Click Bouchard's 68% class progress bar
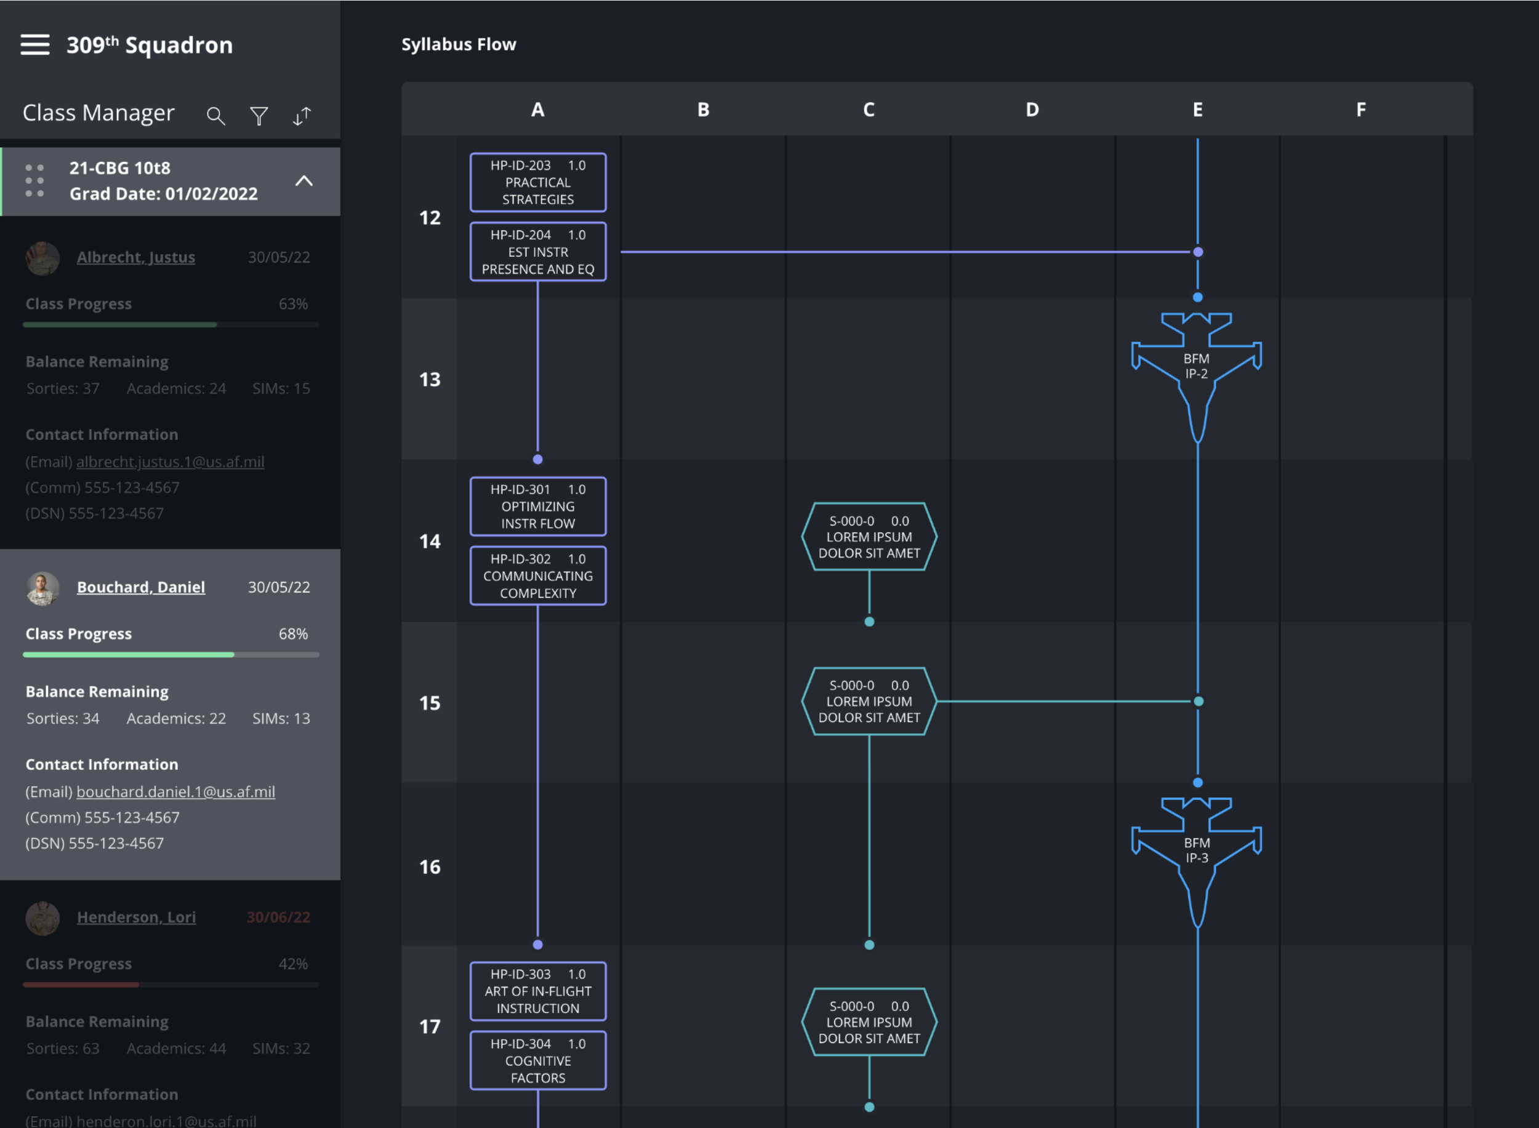 [171, 655]
